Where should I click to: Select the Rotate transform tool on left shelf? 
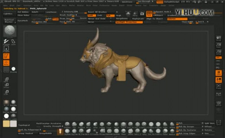click(6, 86)
